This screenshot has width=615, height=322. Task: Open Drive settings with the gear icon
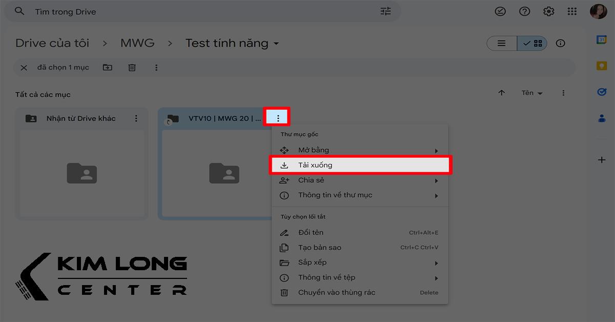(548, 11)
